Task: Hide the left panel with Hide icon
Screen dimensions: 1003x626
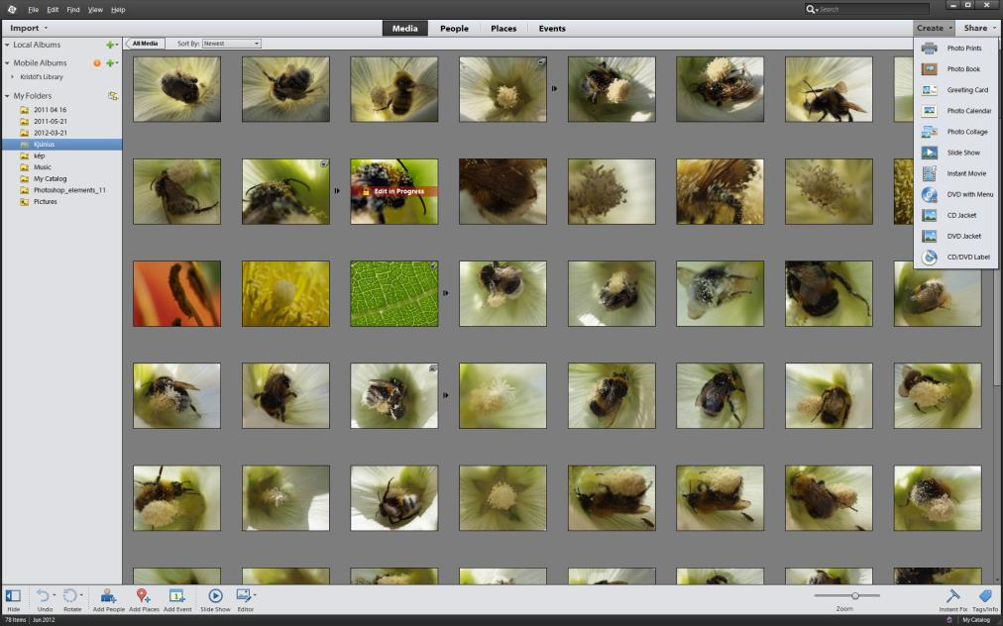Action: [13, 600]
